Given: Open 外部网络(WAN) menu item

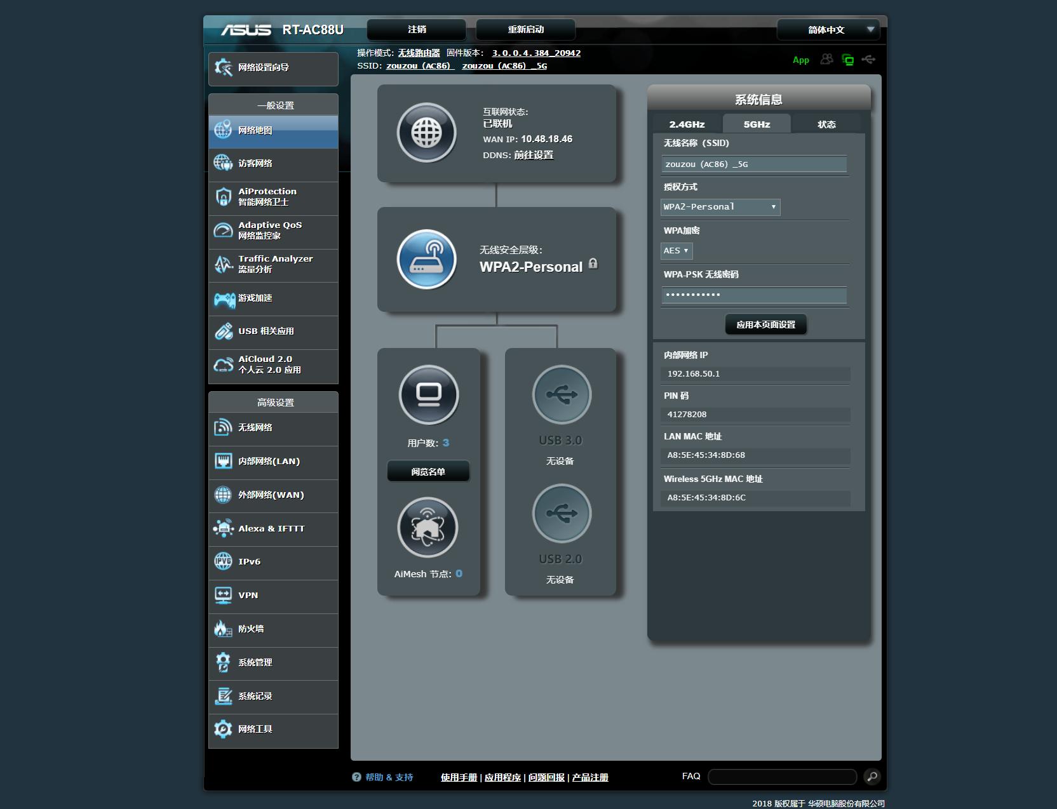Looking at the screenshot, I should click(273, 495).
